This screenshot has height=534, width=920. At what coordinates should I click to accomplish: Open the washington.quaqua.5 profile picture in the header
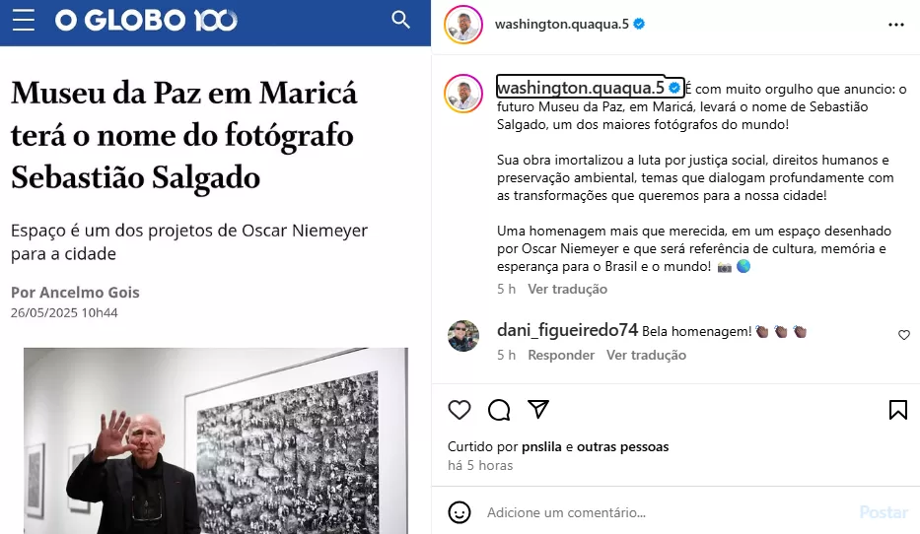pyautogui.click(x=463, y=25)
